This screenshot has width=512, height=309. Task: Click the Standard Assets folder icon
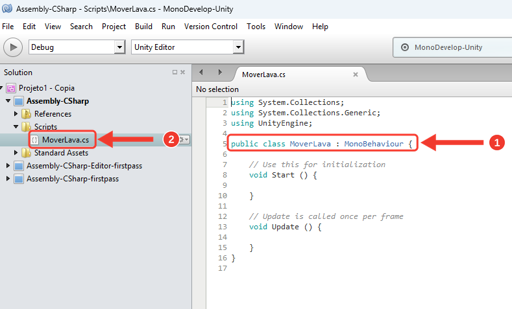[26, 152]
